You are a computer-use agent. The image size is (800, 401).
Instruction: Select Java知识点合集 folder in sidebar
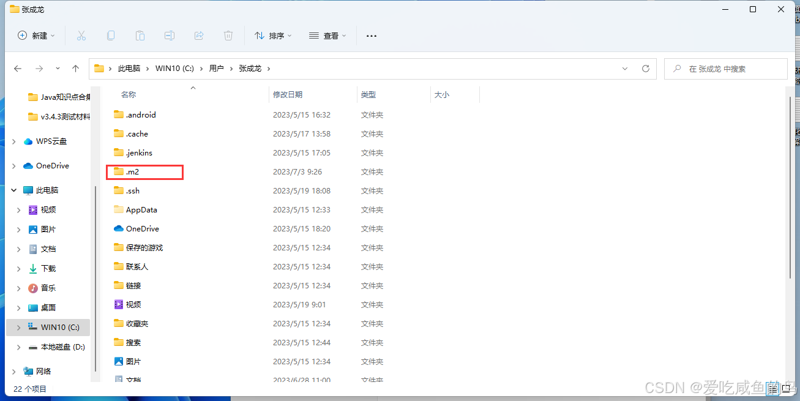[59, 97]
